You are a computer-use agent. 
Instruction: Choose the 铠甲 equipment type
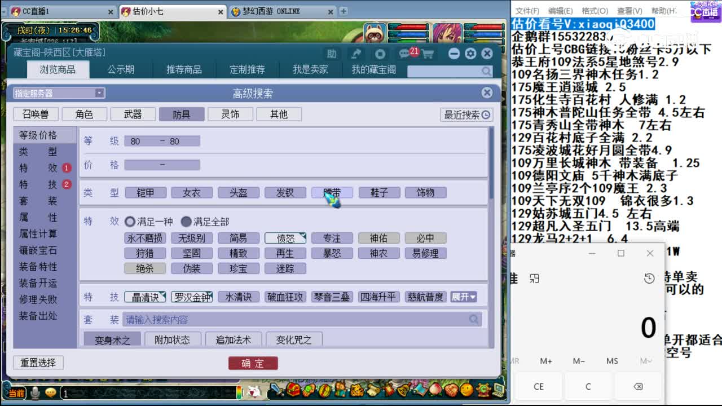[x=145, y=192]
